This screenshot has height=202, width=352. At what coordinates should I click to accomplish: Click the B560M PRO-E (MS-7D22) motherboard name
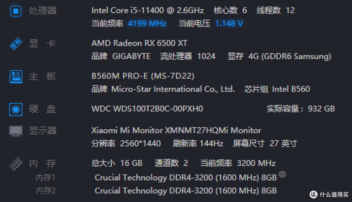pyautogui.click(x=143, y=76)
